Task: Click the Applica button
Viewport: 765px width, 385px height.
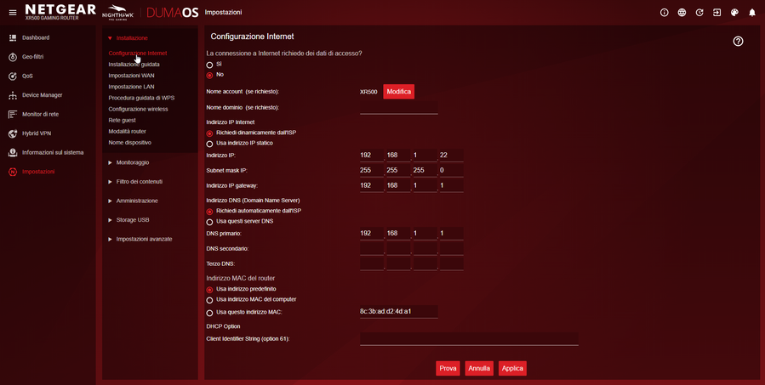Action: (x=512, y=368)
